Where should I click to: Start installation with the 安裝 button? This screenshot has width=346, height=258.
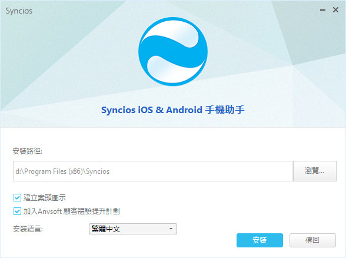259,240
